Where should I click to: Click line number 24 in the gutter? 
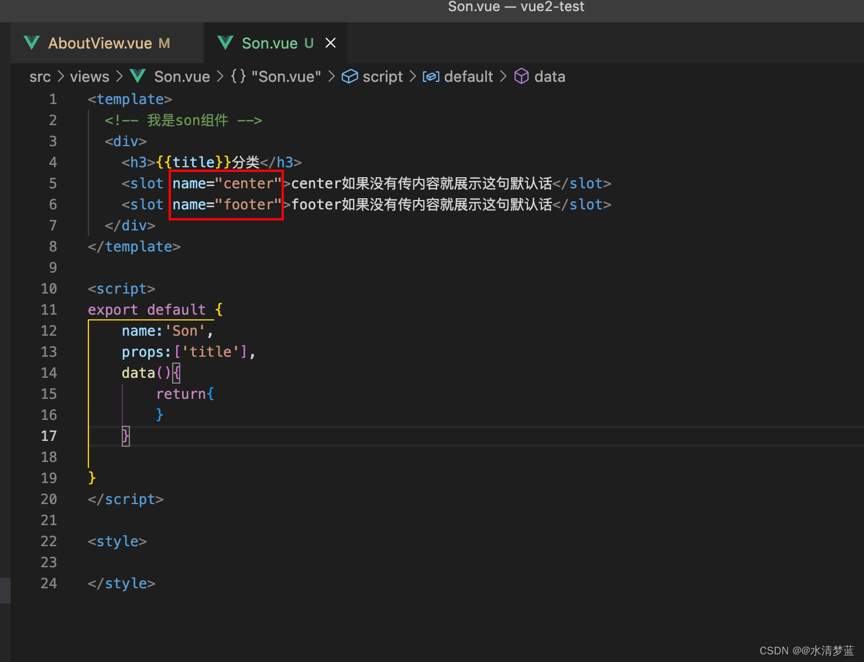click(49, 584)
